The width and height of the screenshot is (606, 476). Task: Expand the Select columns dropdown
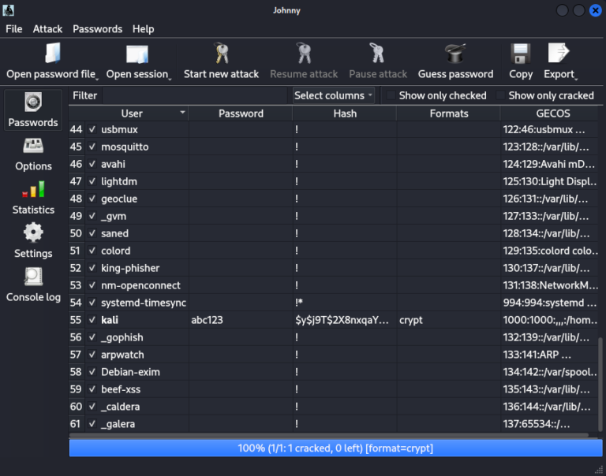tap(334, 95)
